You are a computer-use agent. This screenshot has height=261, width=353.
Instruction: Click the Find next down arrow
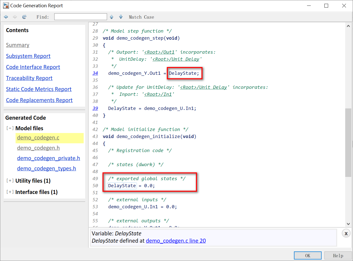pyautogui.click(x=121, y=17)
